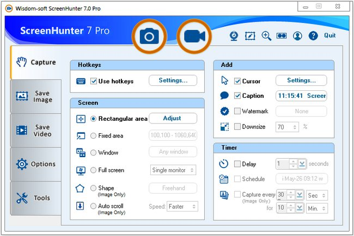Click the Full screen monitor icon
This screenshot has width=354, height=236.
[81, 171]
